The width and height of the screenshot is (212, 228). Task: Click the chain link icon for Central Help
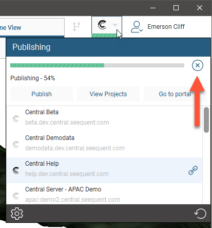pos(193,170)
